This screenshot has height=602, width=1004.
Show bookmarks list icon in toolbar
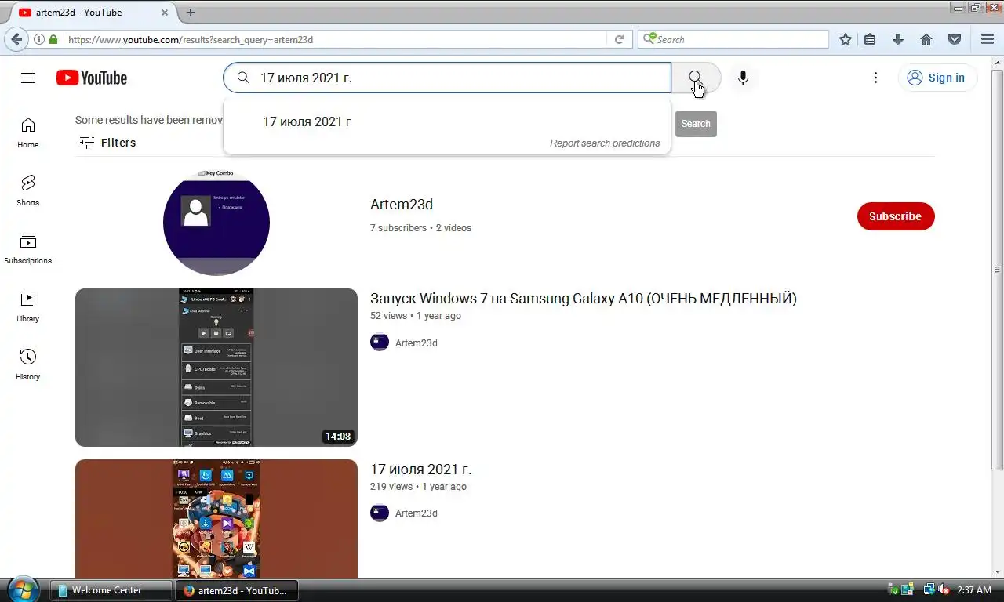(x=870, y=39)
